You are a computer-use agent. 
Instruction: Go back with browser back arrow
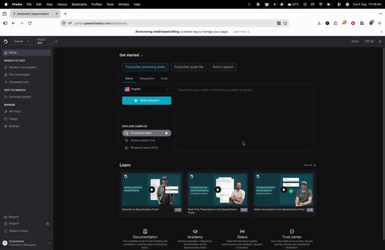13,23
